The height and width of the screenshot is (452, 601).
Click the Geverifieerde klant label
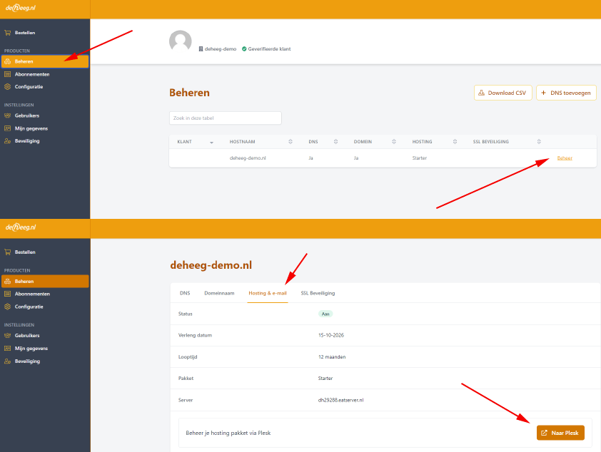point(269,49)
